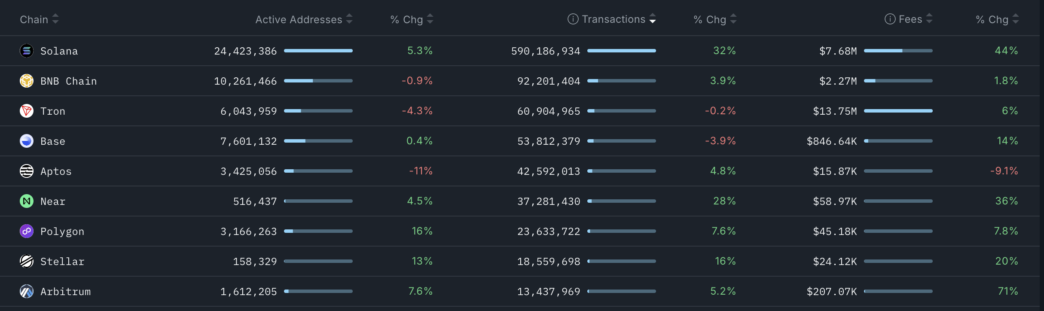Click the Solana chain logo
The image size is (1044, 311).
pyautogui.click(x=27, y=51)
